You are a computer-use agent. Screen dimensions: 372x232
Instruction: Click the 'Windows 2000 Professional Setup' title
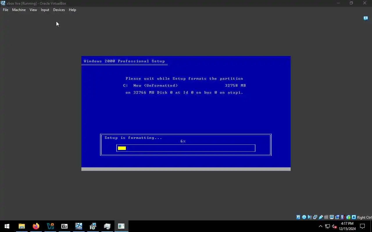pyautogui.click(x=124, y=61)
